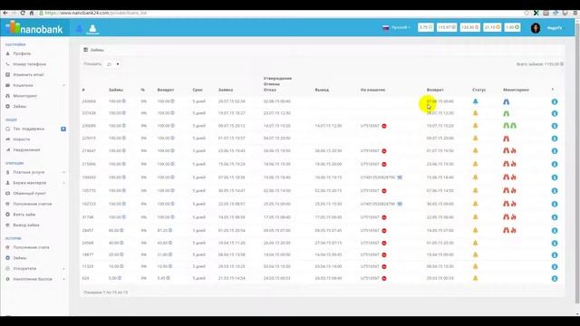The width and height of the screenshot is (580, 326).
Task: Click the blue binoculars monitoring icon in the first row
Action: point(506,101)
